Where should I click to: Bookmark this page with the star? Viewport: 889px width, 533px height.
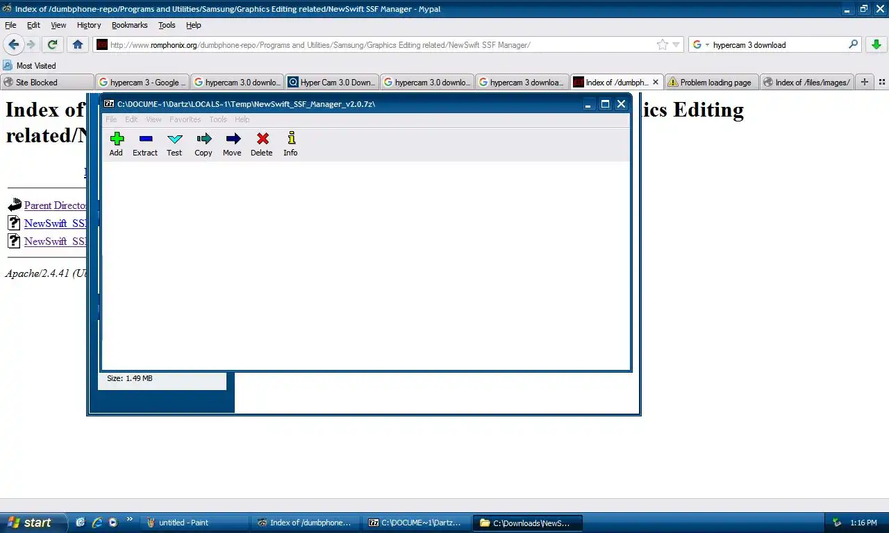663,44
